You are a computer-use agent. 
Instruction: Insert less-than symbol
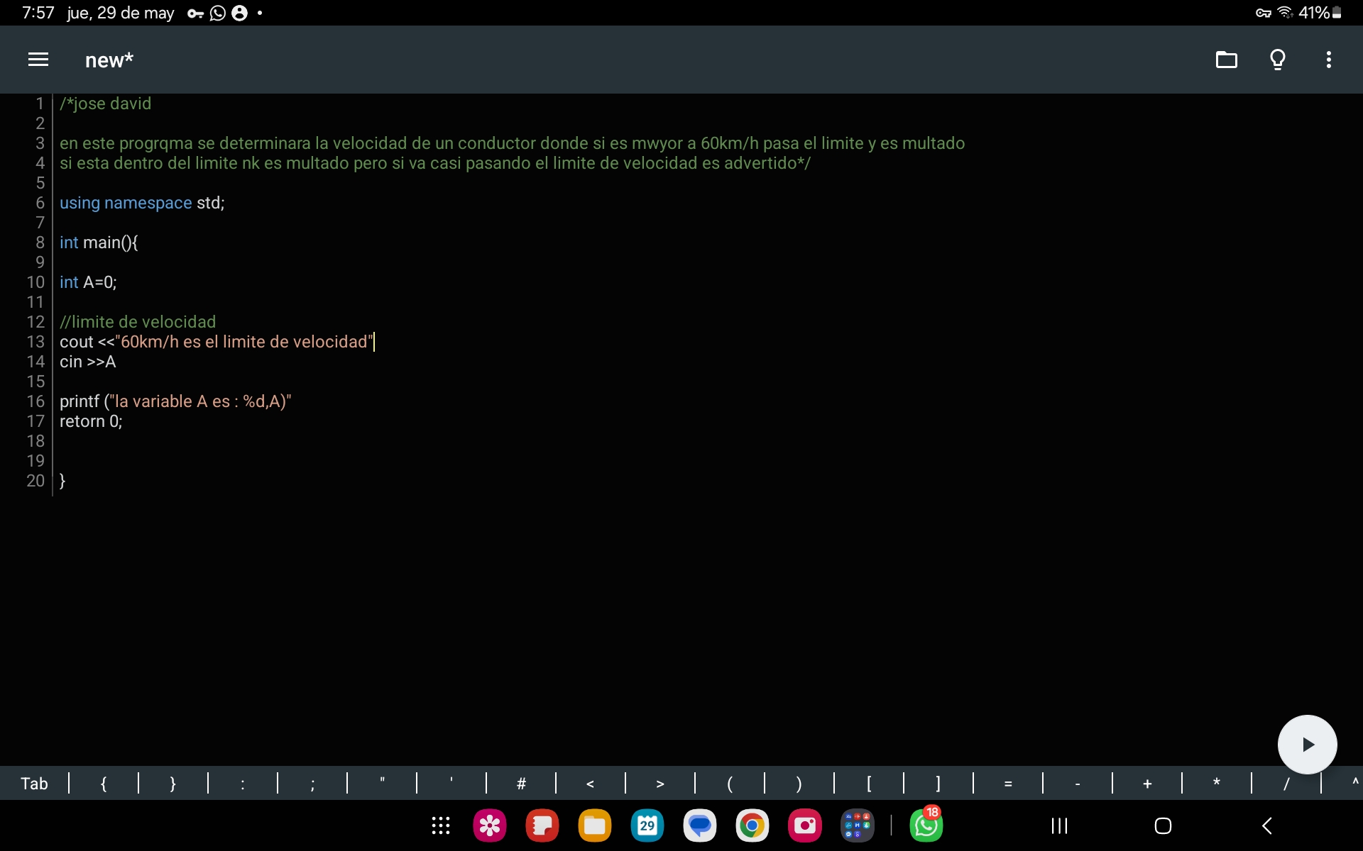(x=591, y=784)
